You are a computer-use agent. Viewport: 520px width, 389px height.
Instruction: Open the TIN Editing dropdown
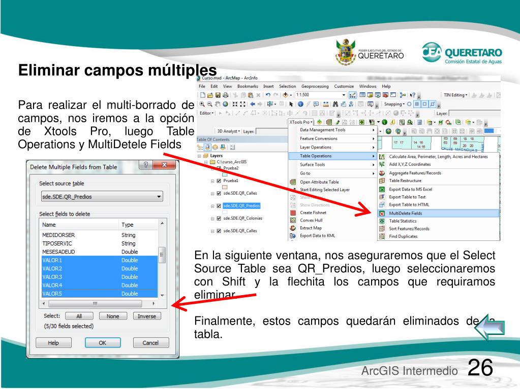455,95
